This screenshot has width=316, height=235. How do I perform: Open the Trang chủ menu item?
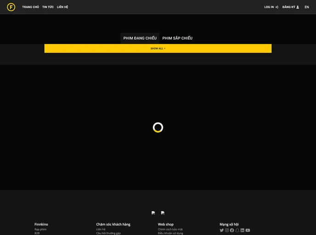pyautogui.click(x=30, y=7)
